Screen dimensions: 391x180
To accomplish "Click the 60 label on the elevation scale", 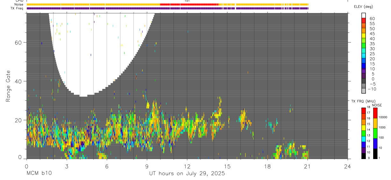I will [x=372, y=19].
